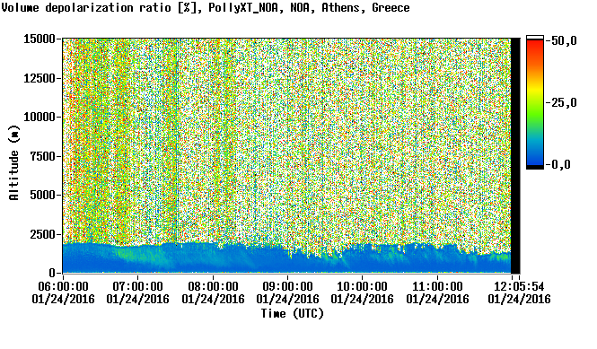Click the 06:00:00 time axis label
Viewport: 597px width, 349px height.
63,286
